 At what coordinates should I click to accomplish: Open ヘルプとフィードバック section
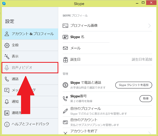[30, 124]
